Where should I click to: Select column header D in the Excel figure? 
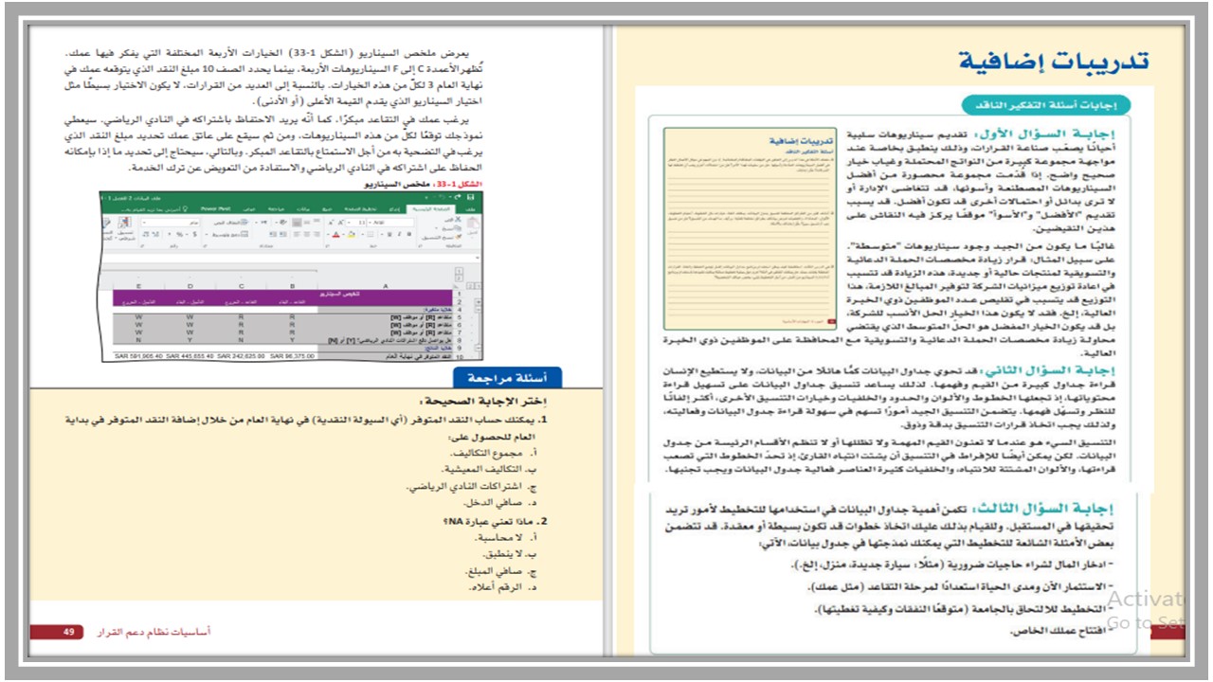coord(190,286)
